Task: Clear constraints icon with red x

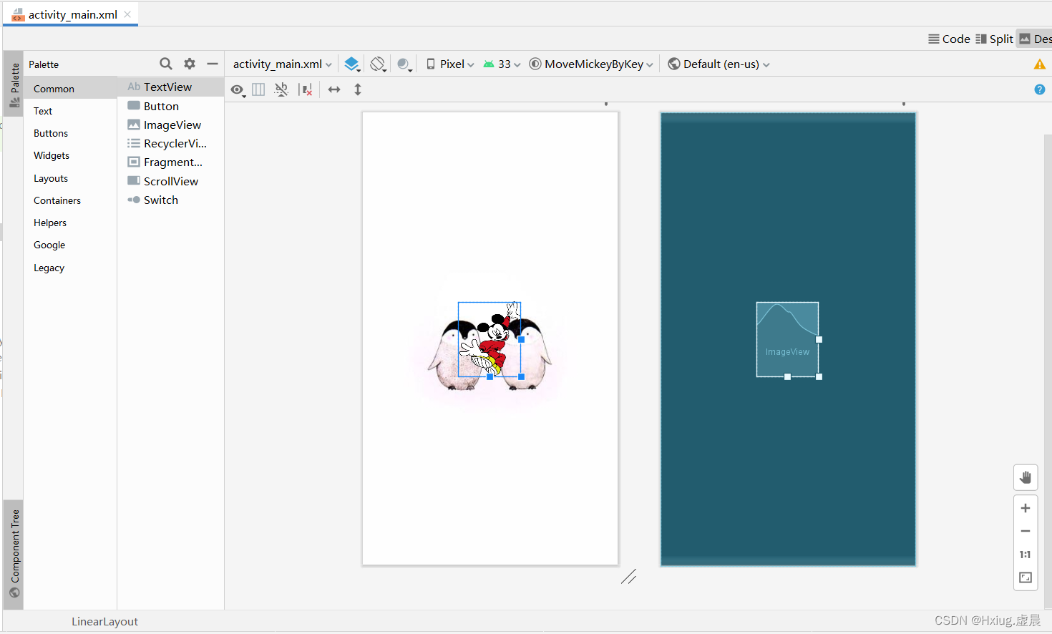Action: click(306, 89)
